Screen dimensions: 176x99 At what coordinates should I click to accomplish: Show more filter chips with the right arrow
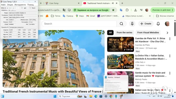point(167,33)
